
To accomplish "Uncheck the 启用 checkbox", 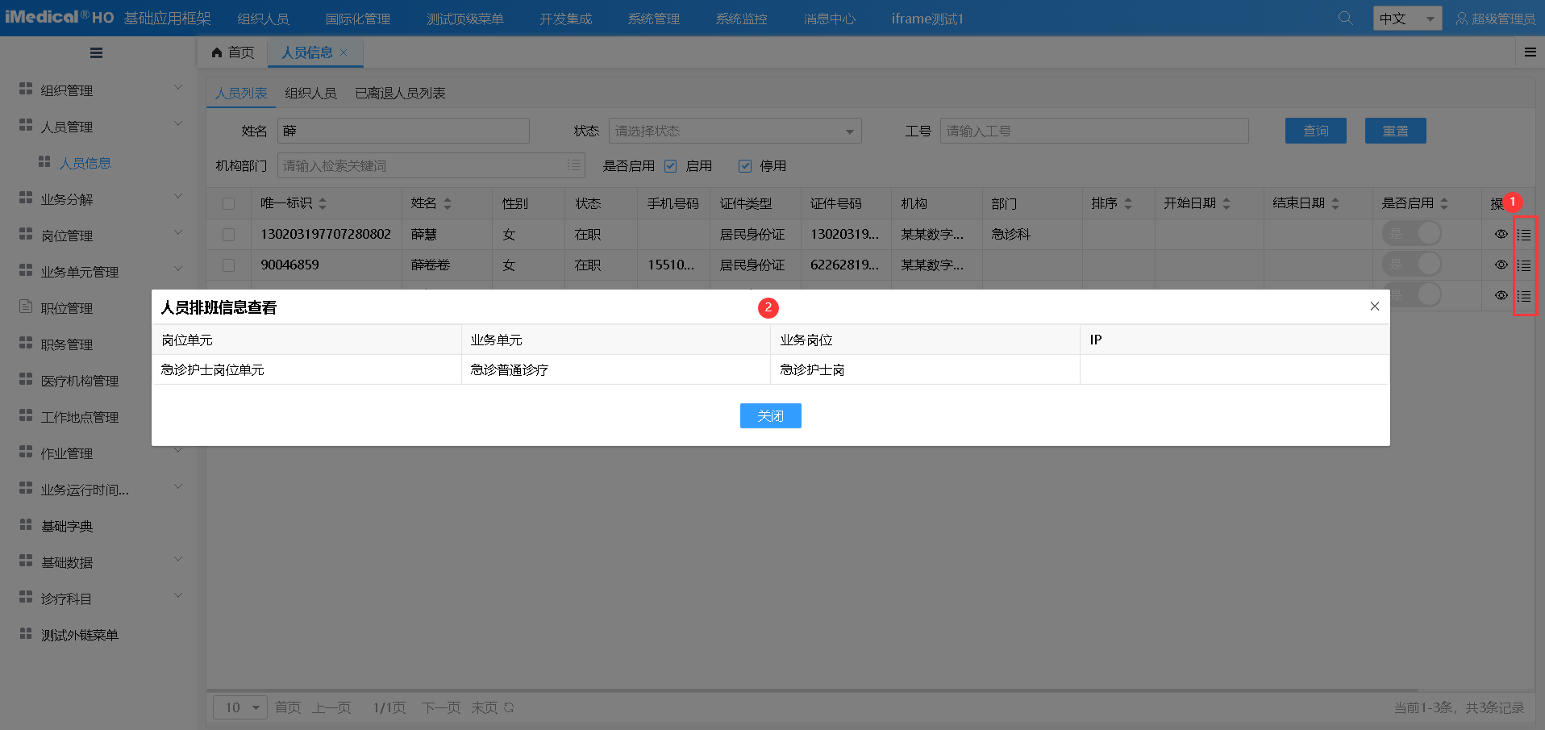I will point(670,165).
